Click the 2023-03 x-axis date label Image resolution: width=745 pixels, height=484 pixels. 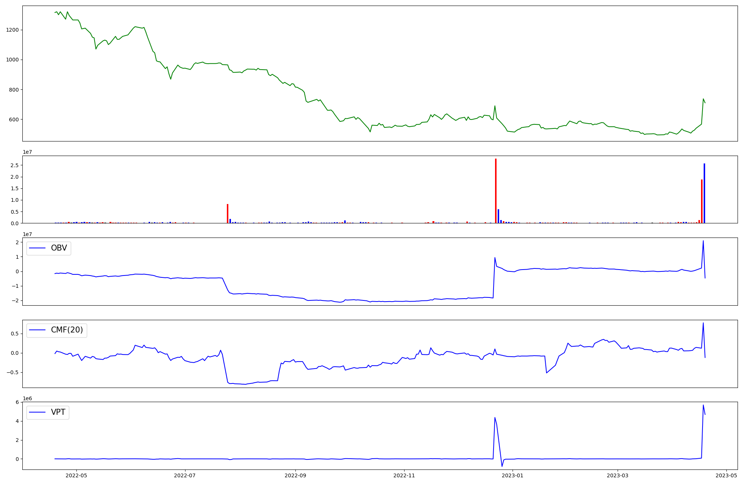(618, 475)
